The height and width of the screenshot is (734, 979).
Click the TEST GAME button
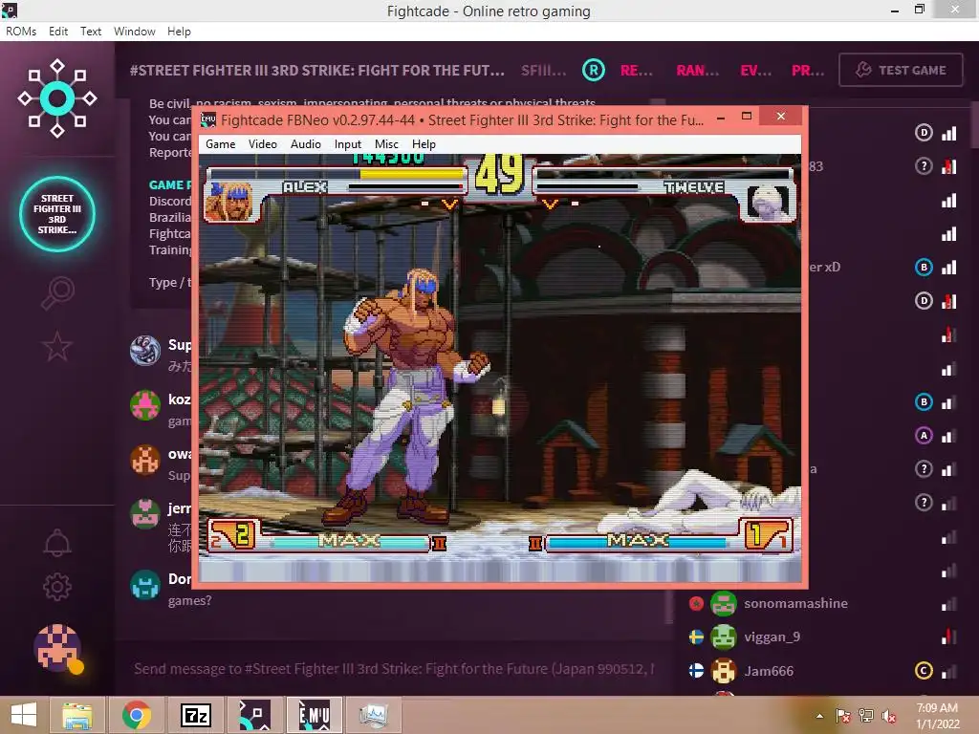[901, 70]
